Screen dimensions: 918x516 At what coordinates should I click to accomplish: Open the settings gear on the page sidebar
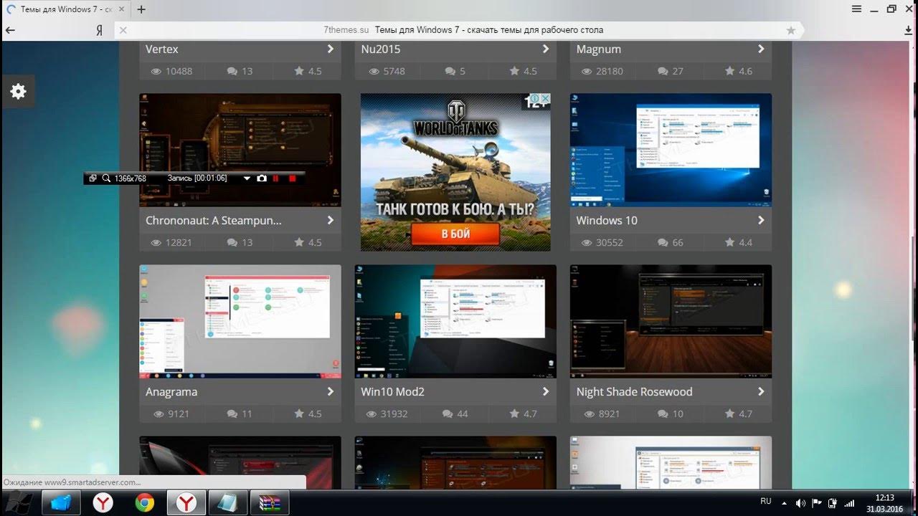[x=18, y=91]
